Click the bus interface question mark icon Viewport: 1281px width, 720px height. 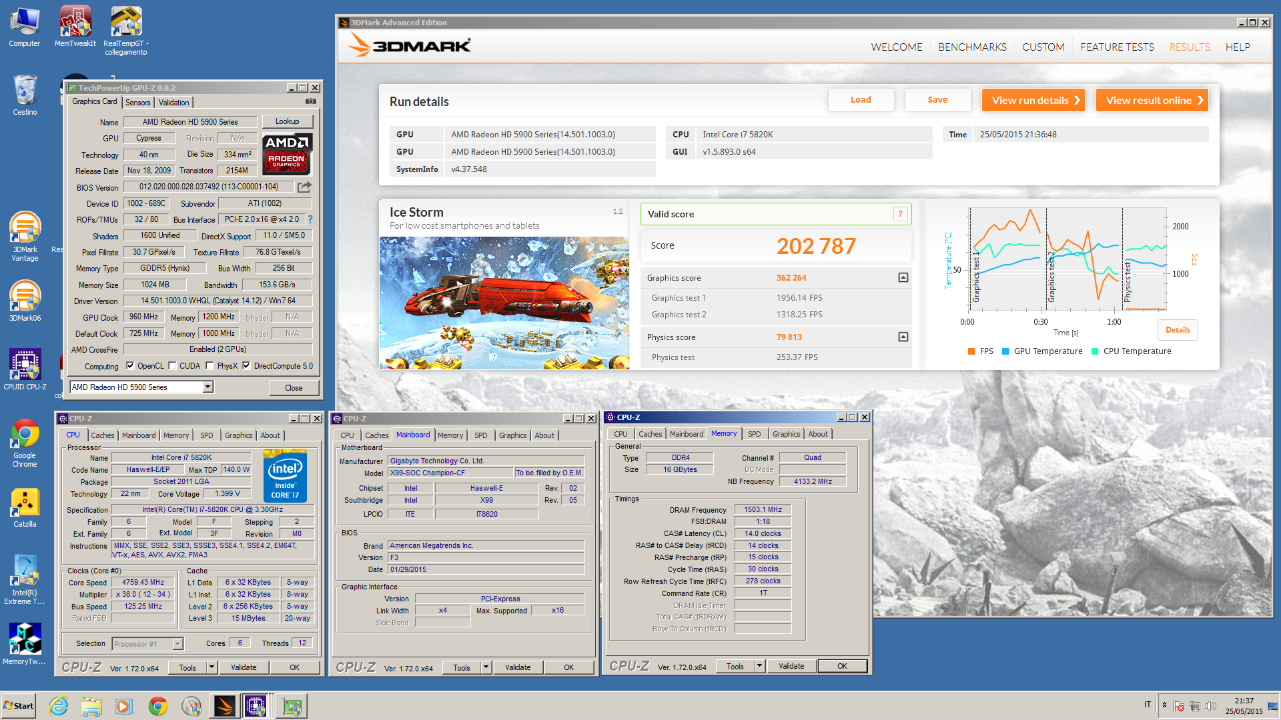pos(310,219)
